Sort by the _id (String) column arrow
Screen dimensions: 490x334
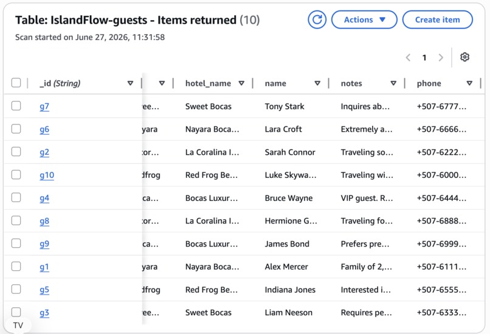pos(130,83)
